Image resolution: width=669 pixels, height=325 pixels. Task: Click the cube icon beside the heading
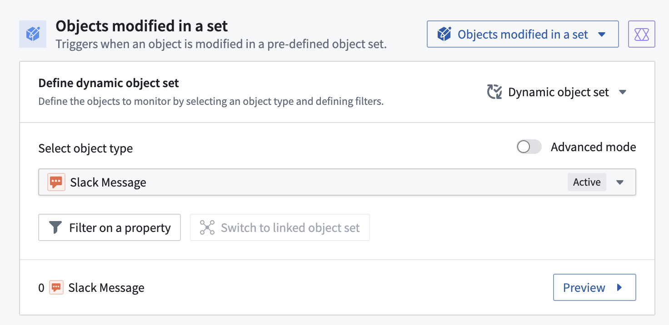point(32,34)
